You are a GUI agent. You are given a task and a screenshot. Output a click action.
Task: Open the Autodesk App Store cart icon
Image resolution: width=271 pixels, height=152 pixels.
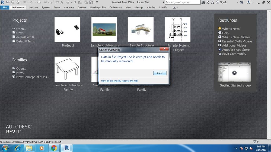click(x=242, y=2)
